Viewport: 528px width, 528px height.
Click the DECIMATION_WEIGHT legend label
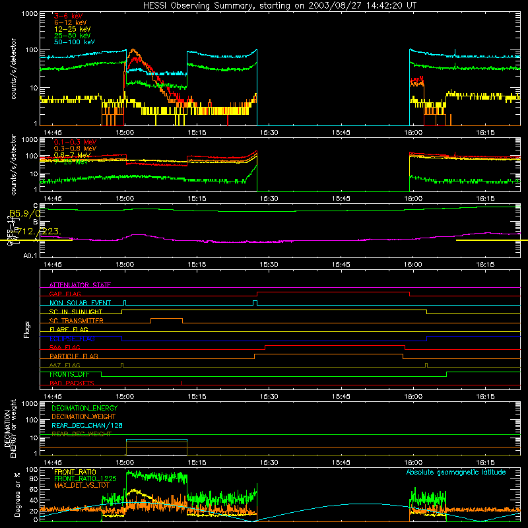84,417
